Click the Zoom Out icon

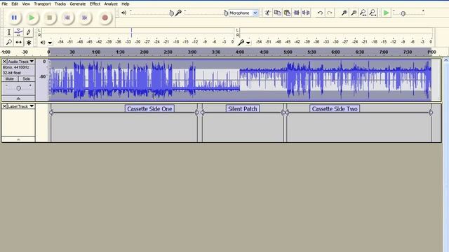[354, 13]
